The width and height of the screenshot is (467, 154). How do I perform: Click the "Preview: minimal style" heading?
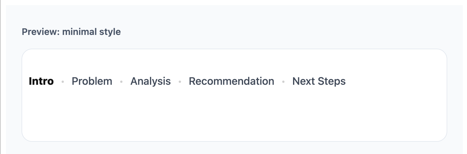click(71, 32)
